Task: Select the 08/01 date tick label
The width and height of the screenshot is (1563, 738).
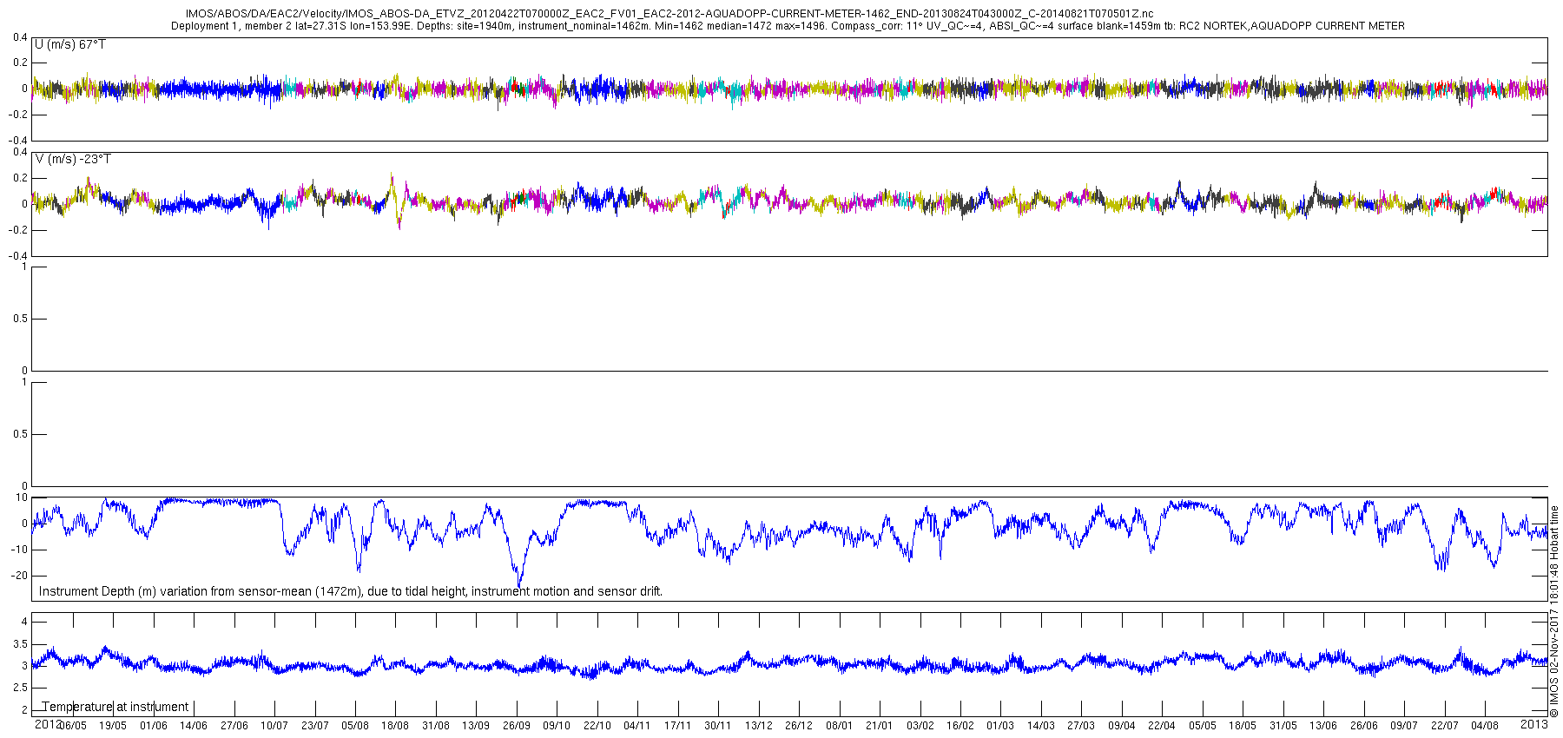Action: tap(840, 726)
